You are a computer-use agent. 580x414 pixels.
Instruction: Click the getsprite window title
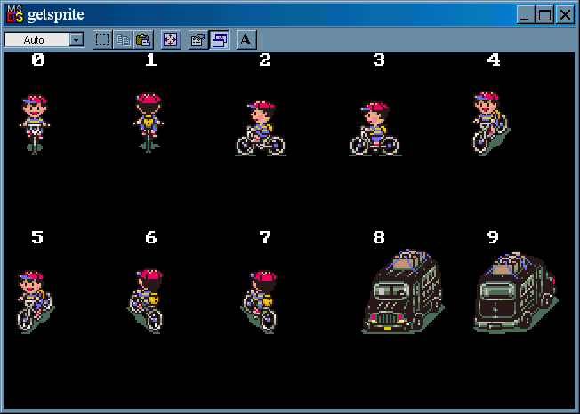[56, 15]
